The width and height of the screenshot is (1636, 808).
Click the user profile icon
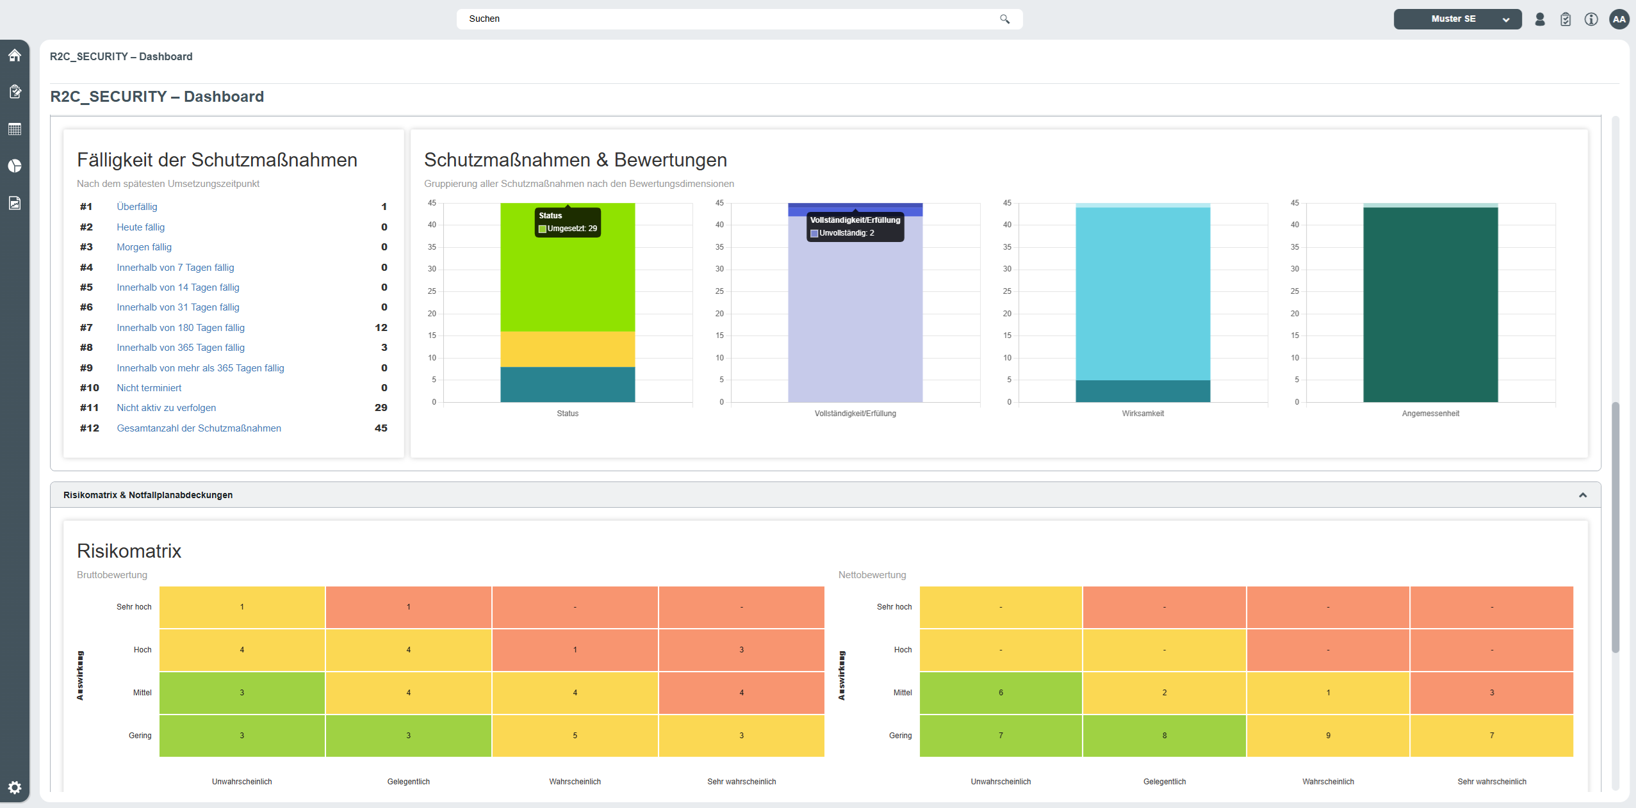tap(1540, 19)
